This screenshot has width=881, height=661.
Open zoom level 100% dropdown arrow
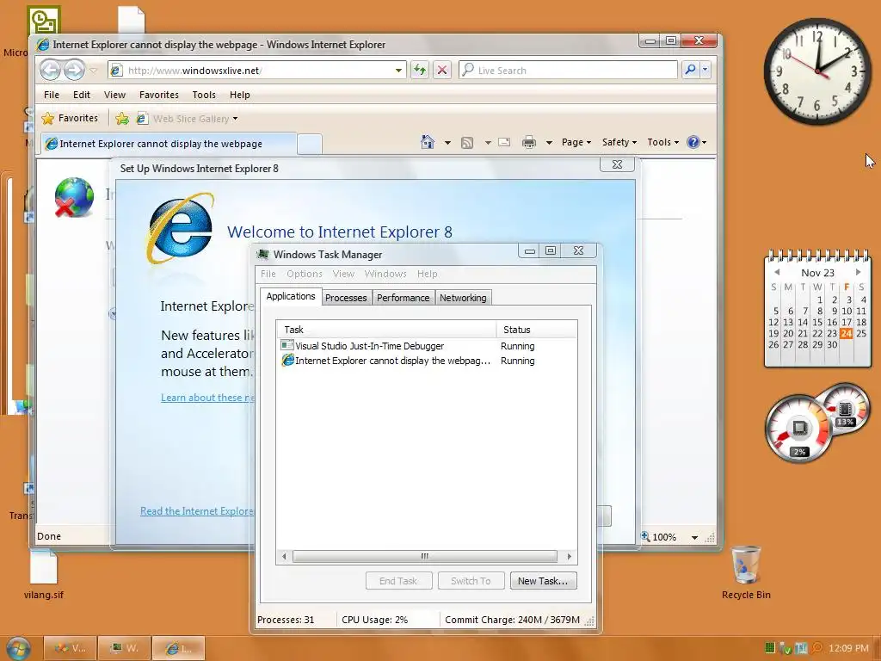[x=694, y=537]
